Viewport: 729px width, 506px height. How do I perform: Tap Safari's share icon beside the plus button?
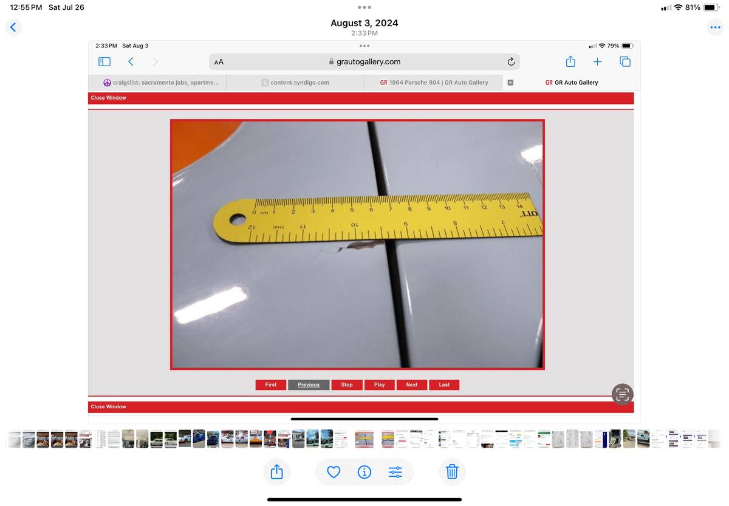[570, 61]
